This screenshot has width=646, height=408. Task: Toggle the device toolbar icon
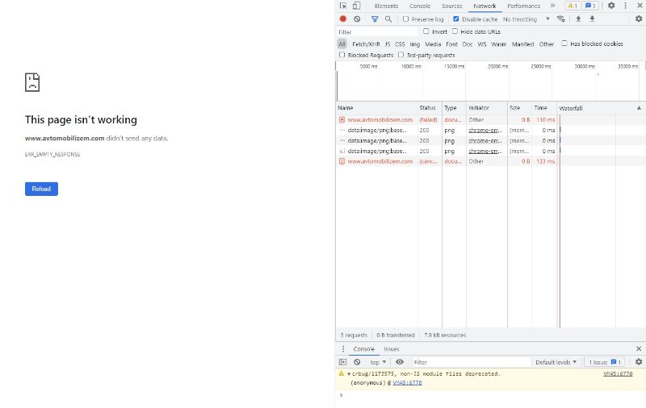coord(356,6)
